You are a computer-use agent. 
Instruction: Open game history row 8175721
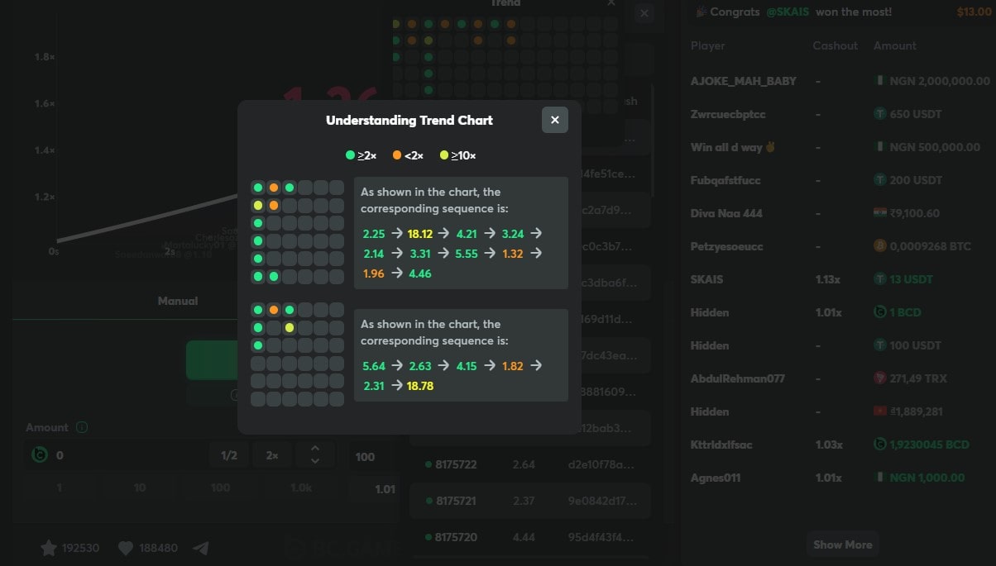[x=529, y=501]
